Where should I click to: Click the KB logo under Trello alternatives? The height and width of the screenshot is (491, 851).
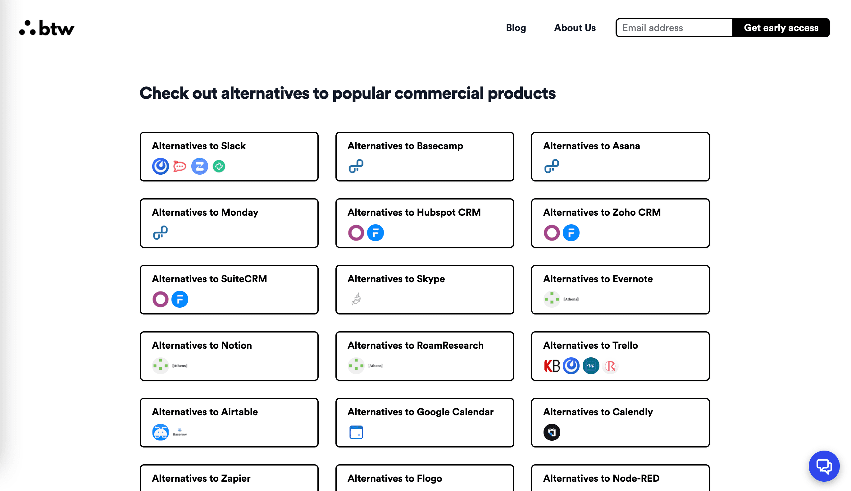point(552,366)
